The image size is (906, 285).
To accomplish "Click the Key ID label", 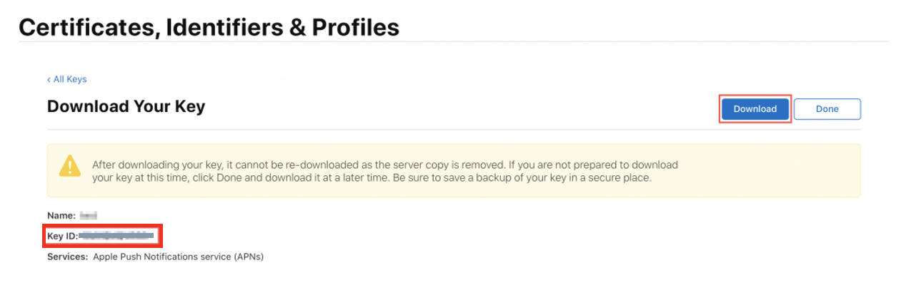I will 62,234.
